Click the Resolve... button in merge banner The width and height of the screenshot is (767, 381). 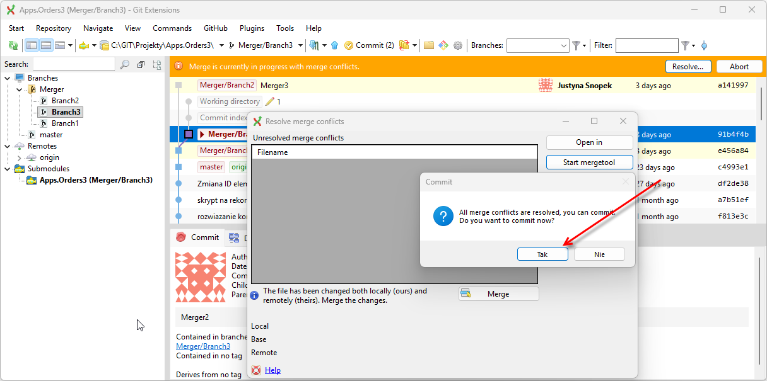pos(688,67)
